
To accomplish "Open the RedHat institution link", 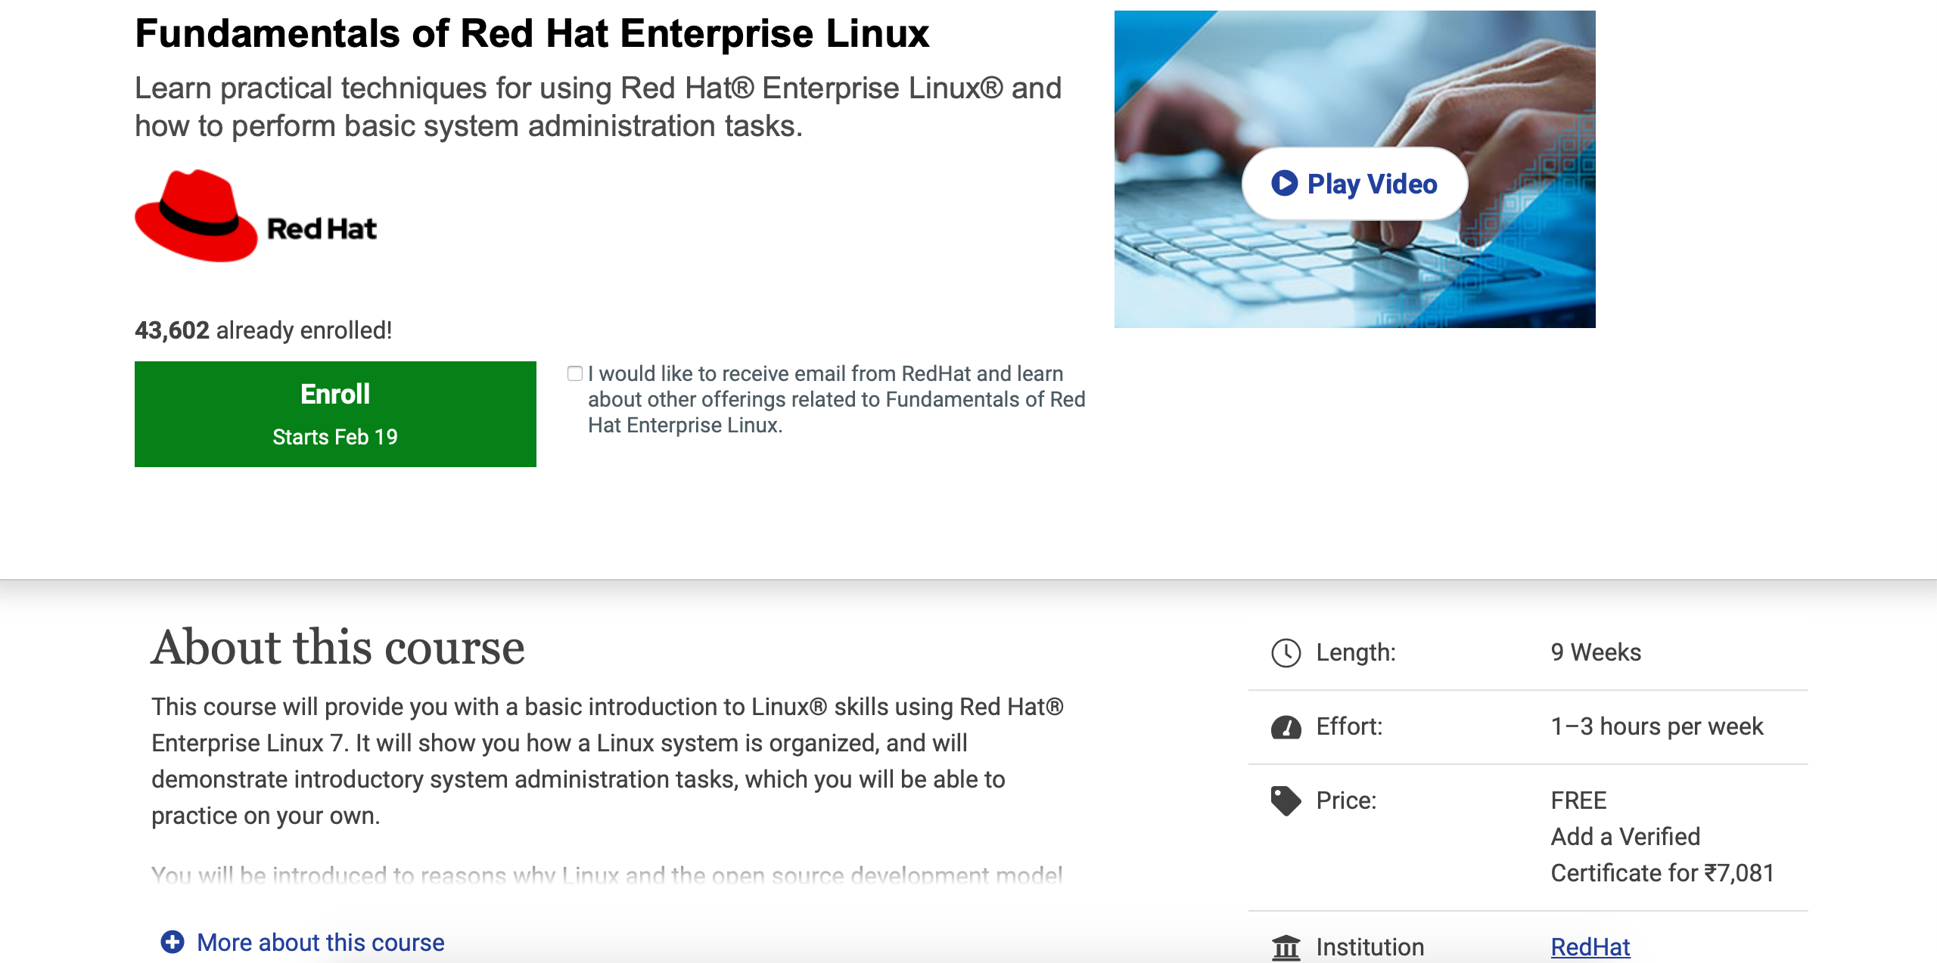I will coord(1590,947).
